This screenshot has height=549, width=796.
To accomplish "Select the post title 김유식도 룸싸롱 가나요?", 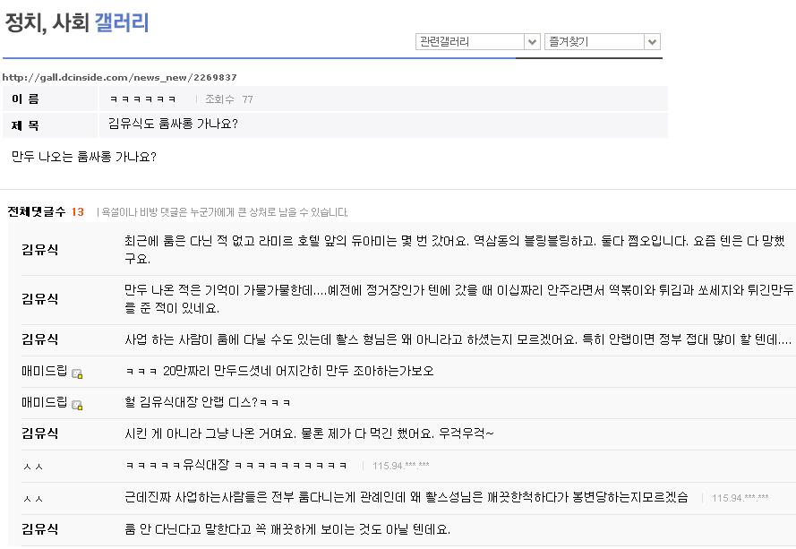I will [173, 124].
